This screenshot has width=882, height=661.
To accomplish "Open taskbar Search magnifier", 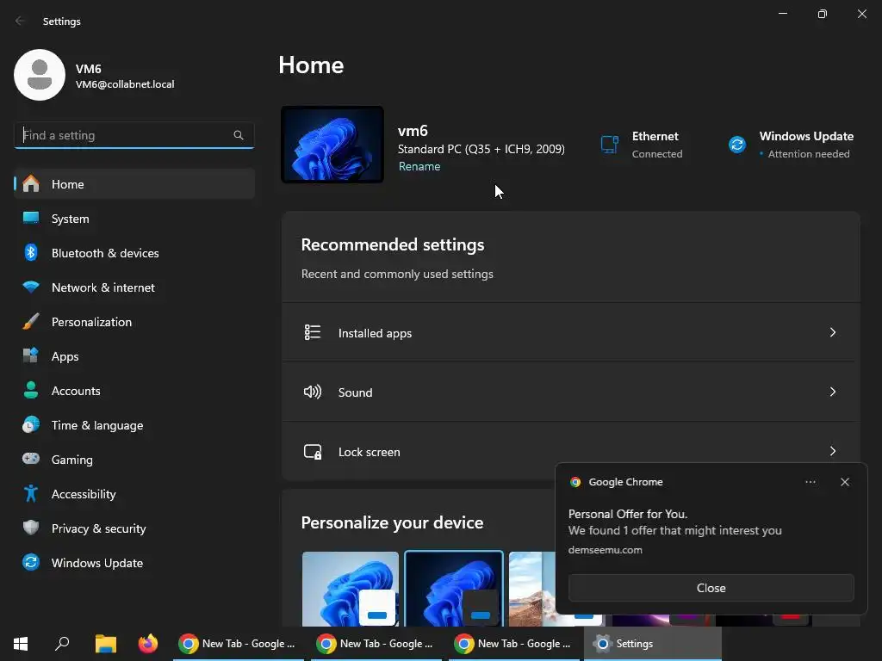I will tap(62, 643).
